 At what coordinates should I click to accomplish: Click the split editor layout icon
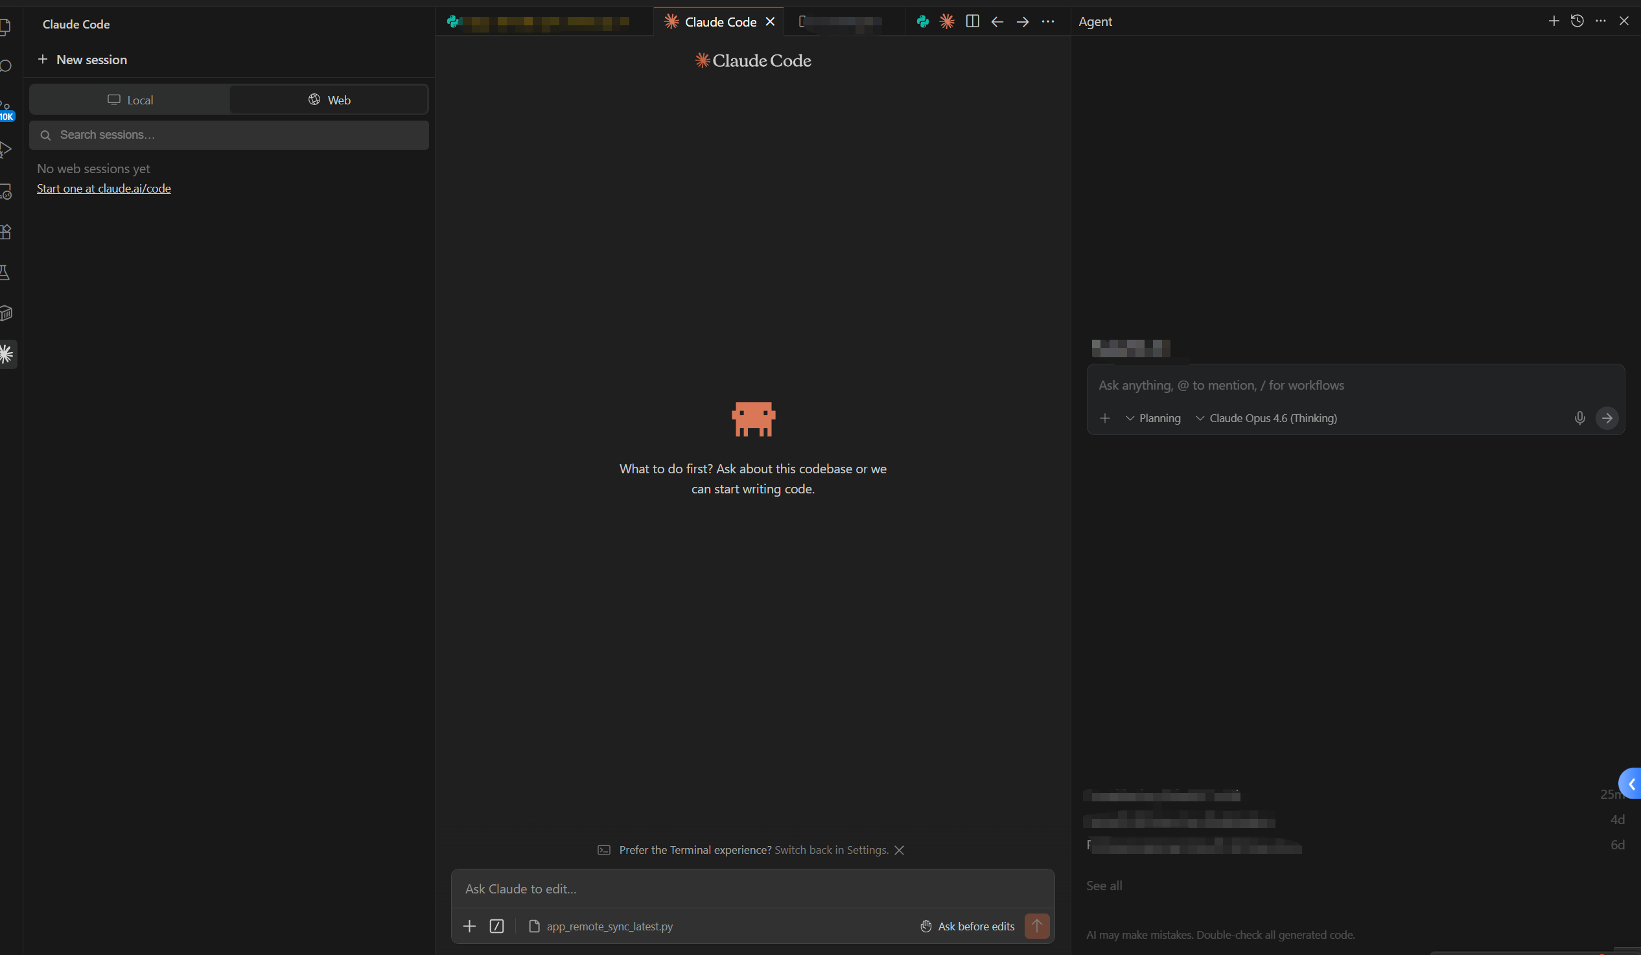coord(972,21)
